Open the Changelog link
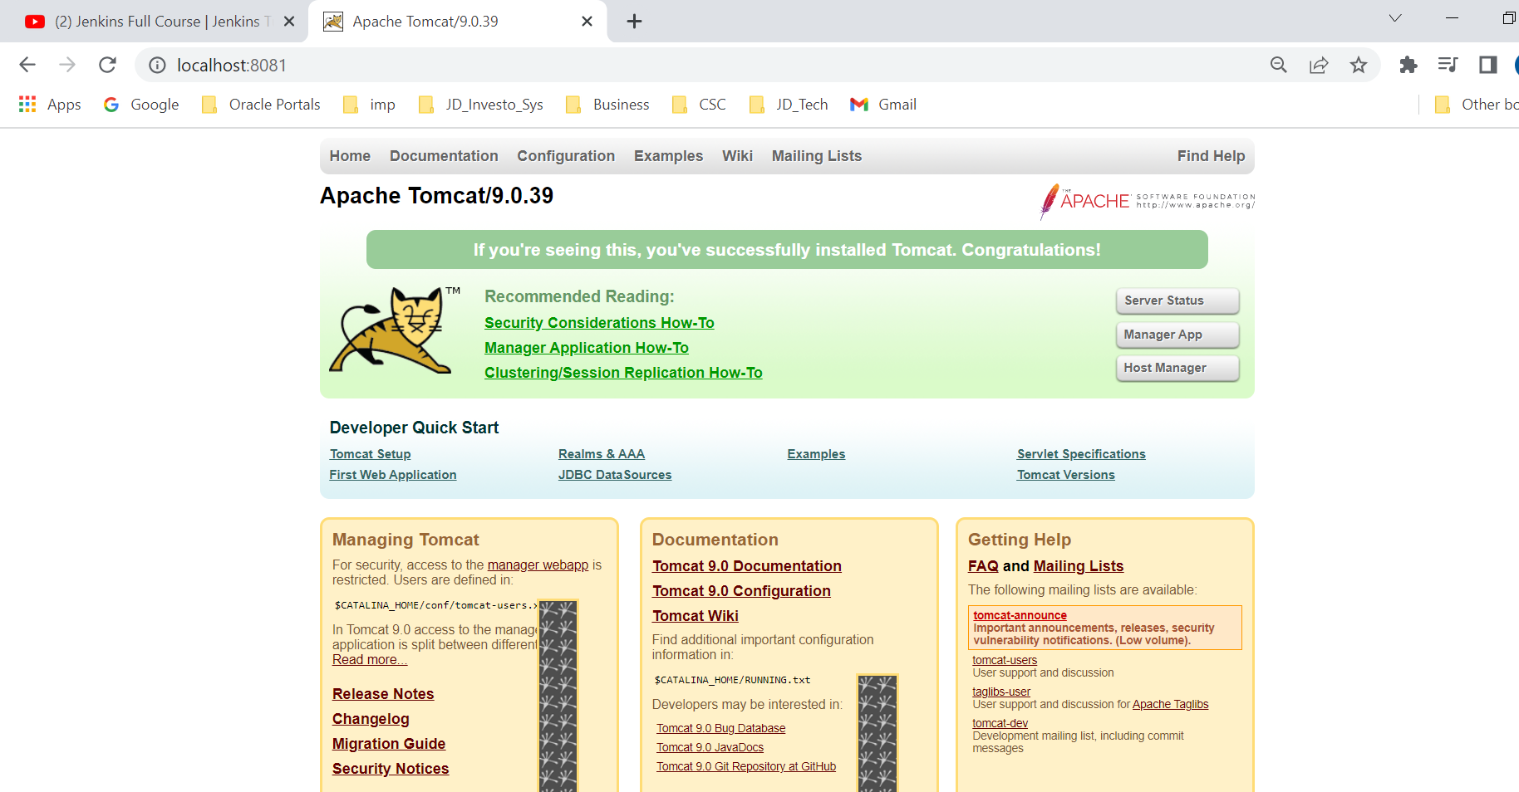This screenshot has width=1519, height=792. (371, 719)
